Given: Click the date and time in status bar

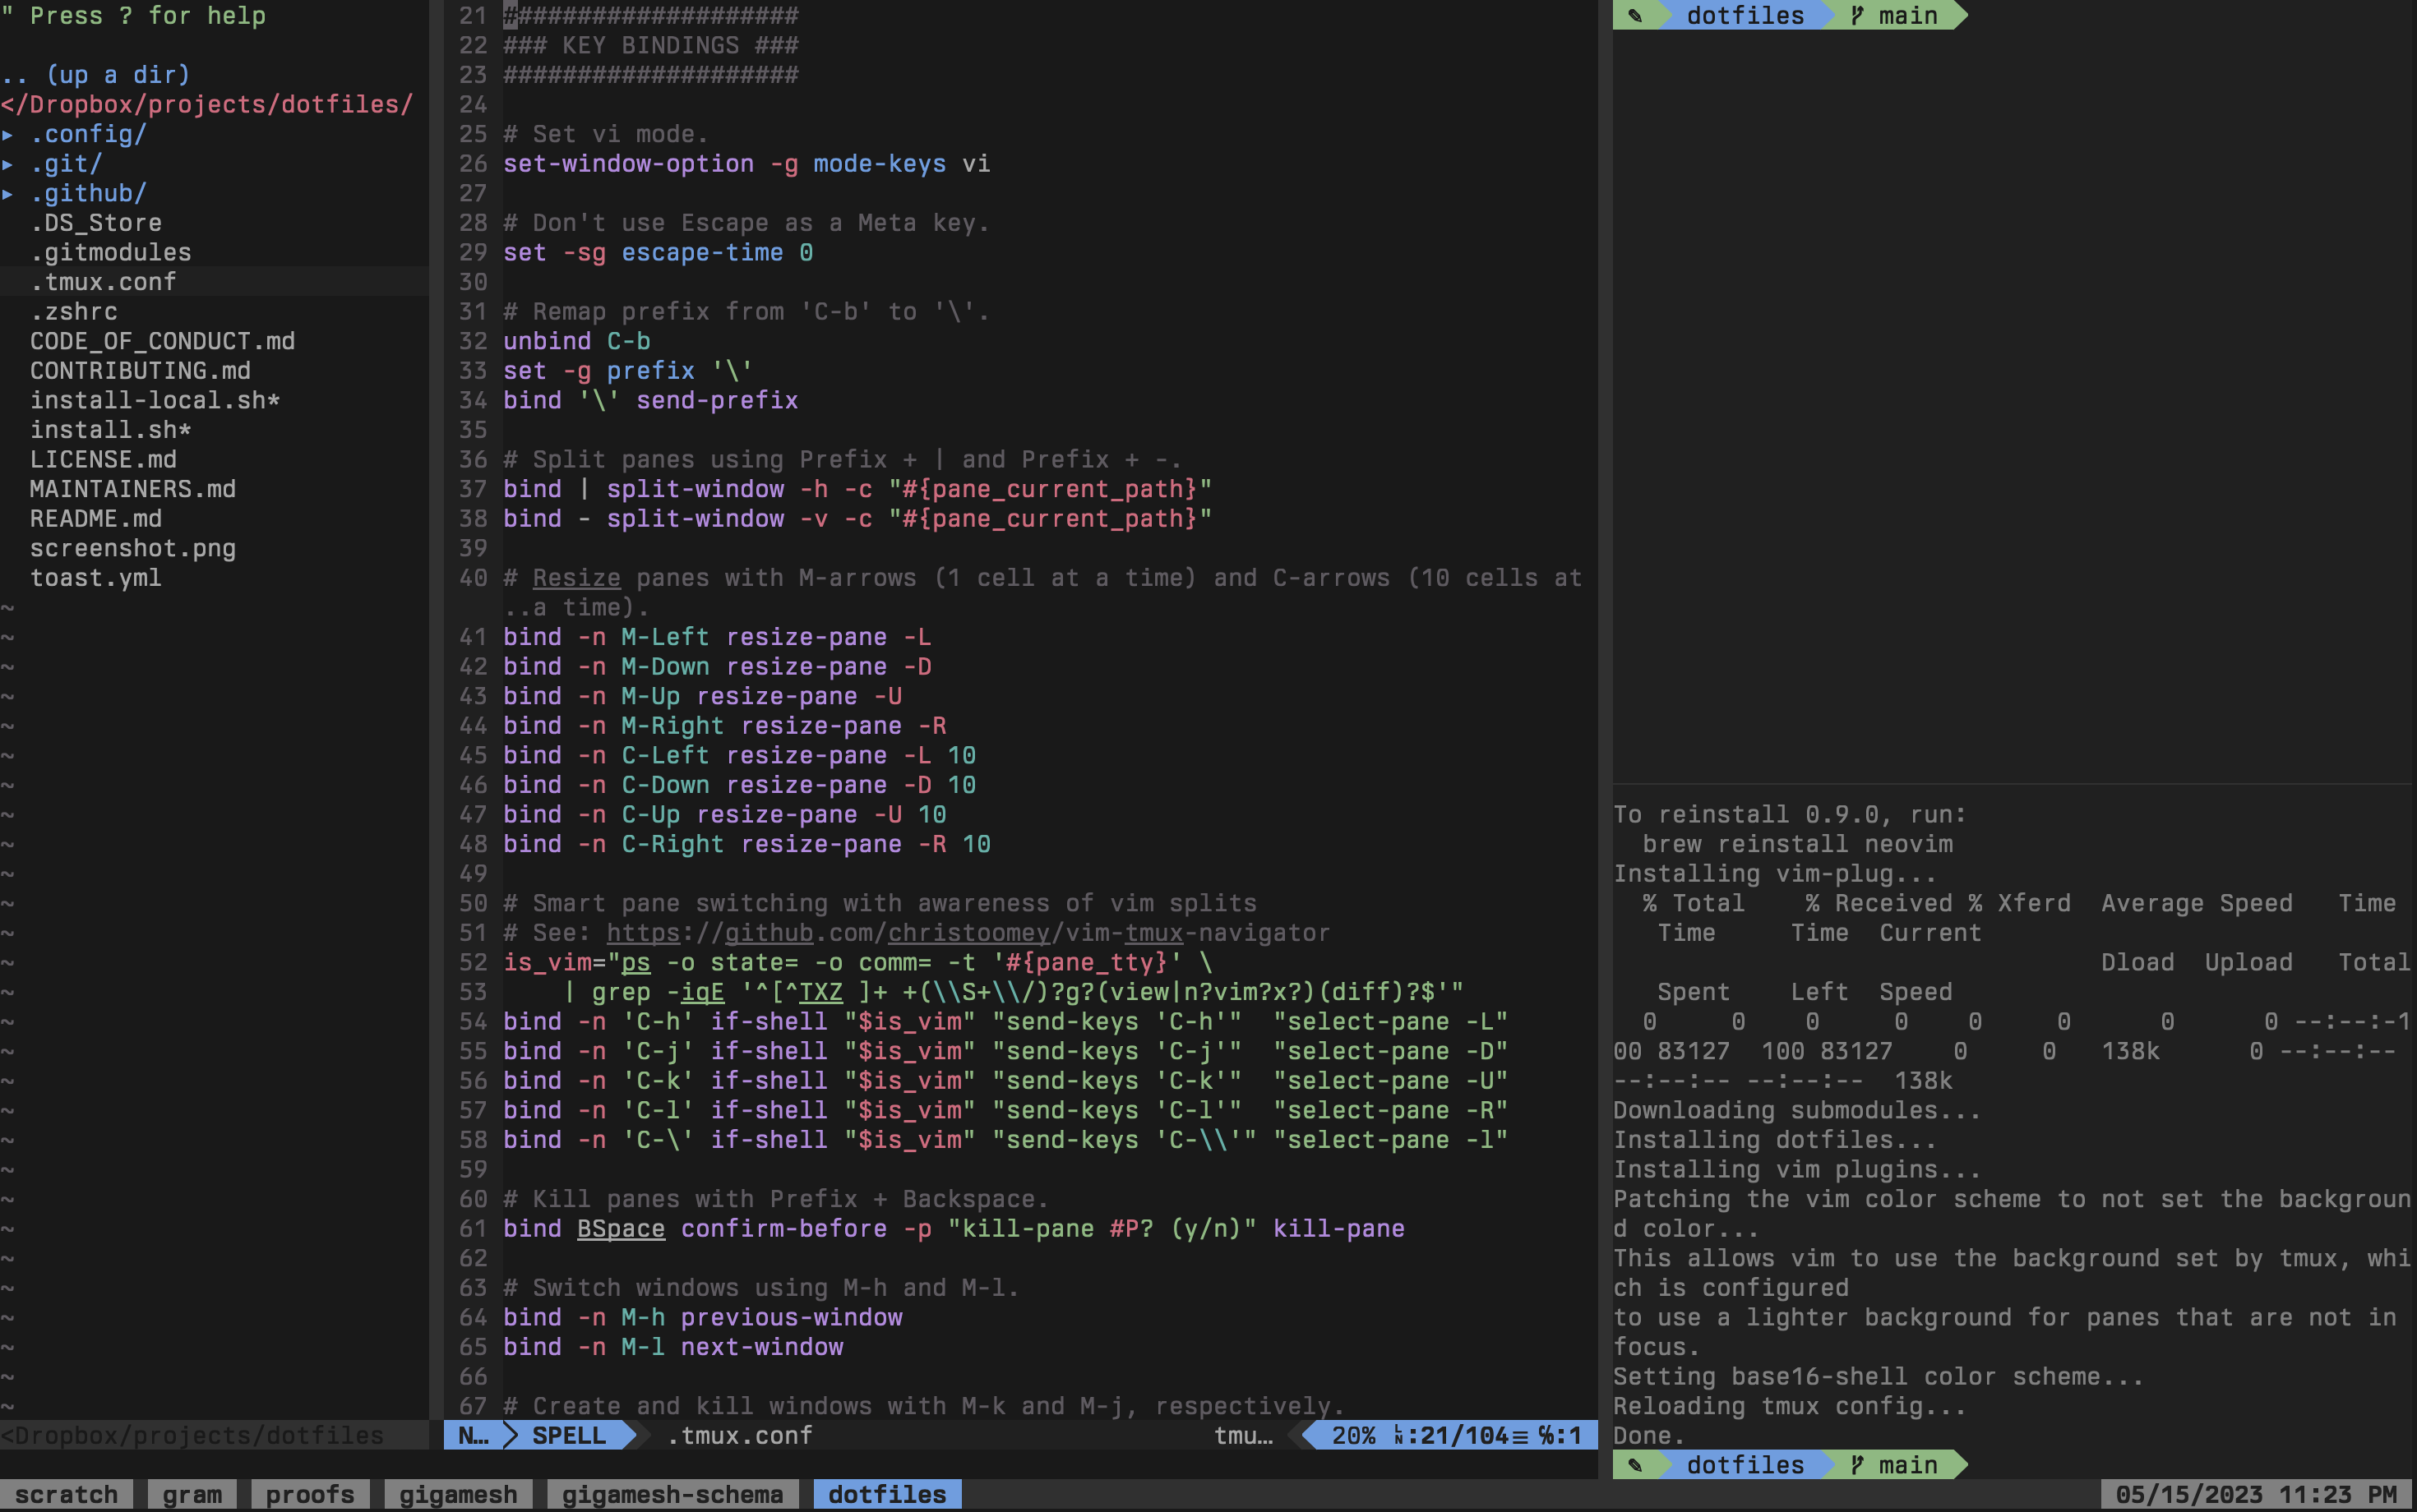Looking at the screenshot, I should point(2255,1494).
